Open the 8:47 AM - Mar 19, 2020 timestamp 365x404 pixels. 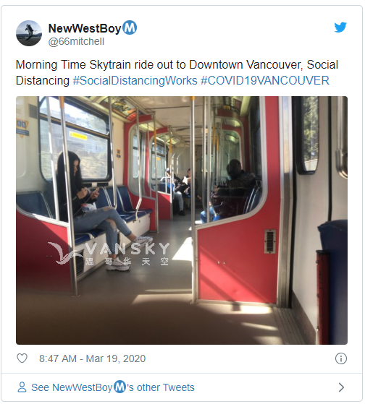point(93,358)
